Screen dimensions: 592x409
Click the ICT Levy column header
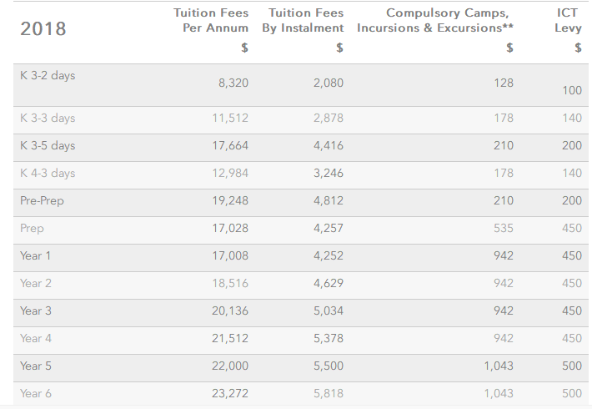(568, 20)
